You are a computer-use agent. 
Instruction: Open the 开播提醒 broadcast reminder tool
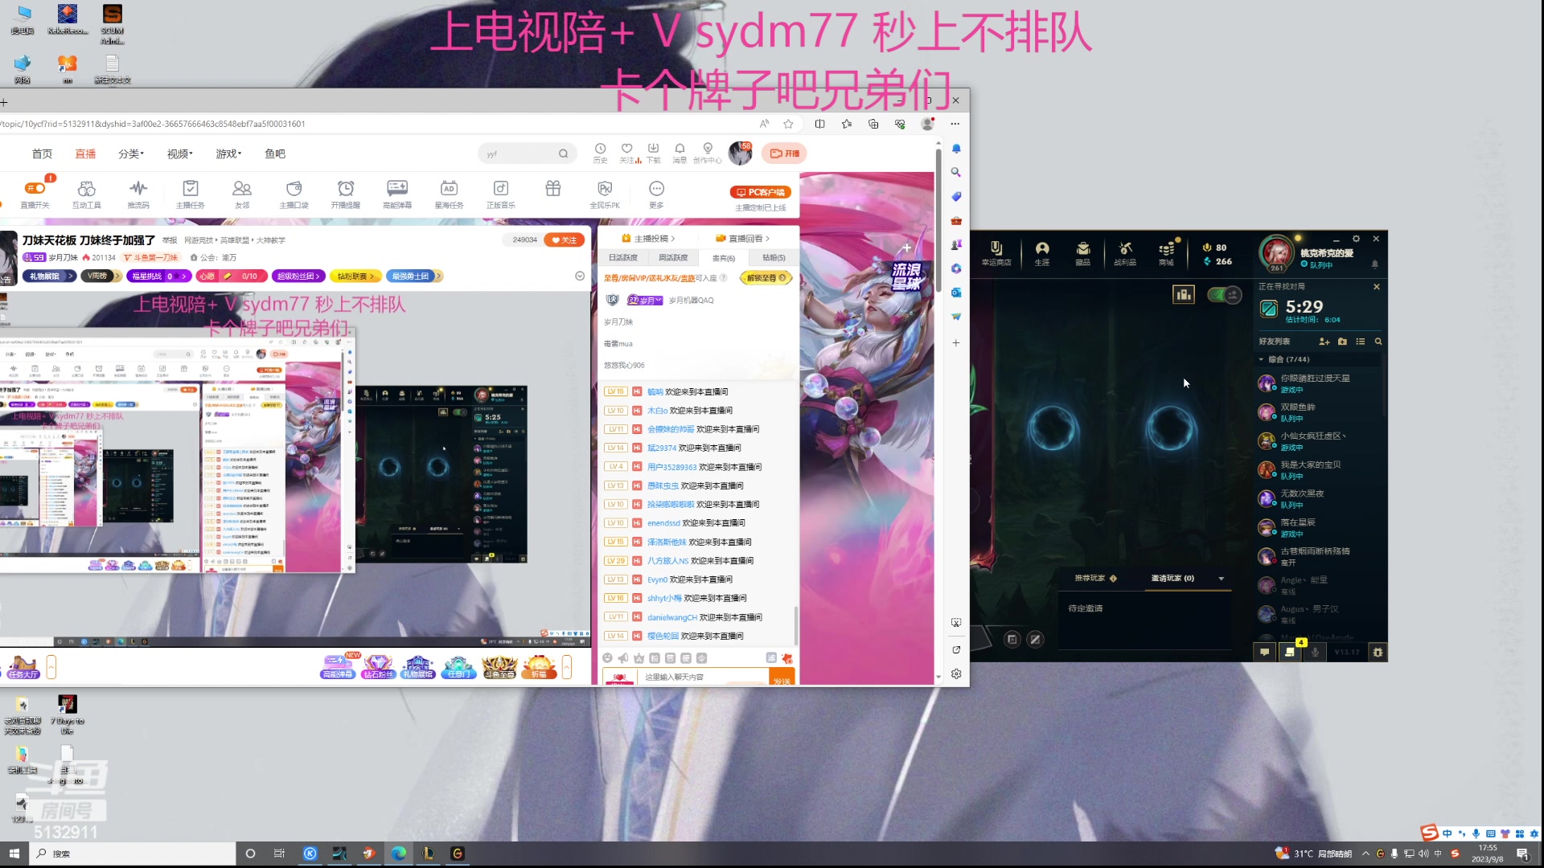pos(345,193)
